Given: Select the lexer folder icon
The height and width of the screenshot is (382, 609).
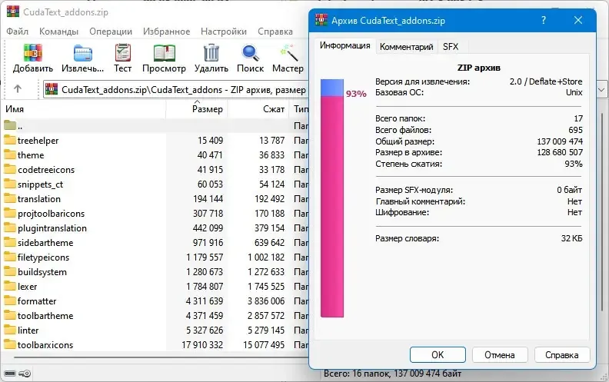Looking at the screenshot, I should coord(10,286).
